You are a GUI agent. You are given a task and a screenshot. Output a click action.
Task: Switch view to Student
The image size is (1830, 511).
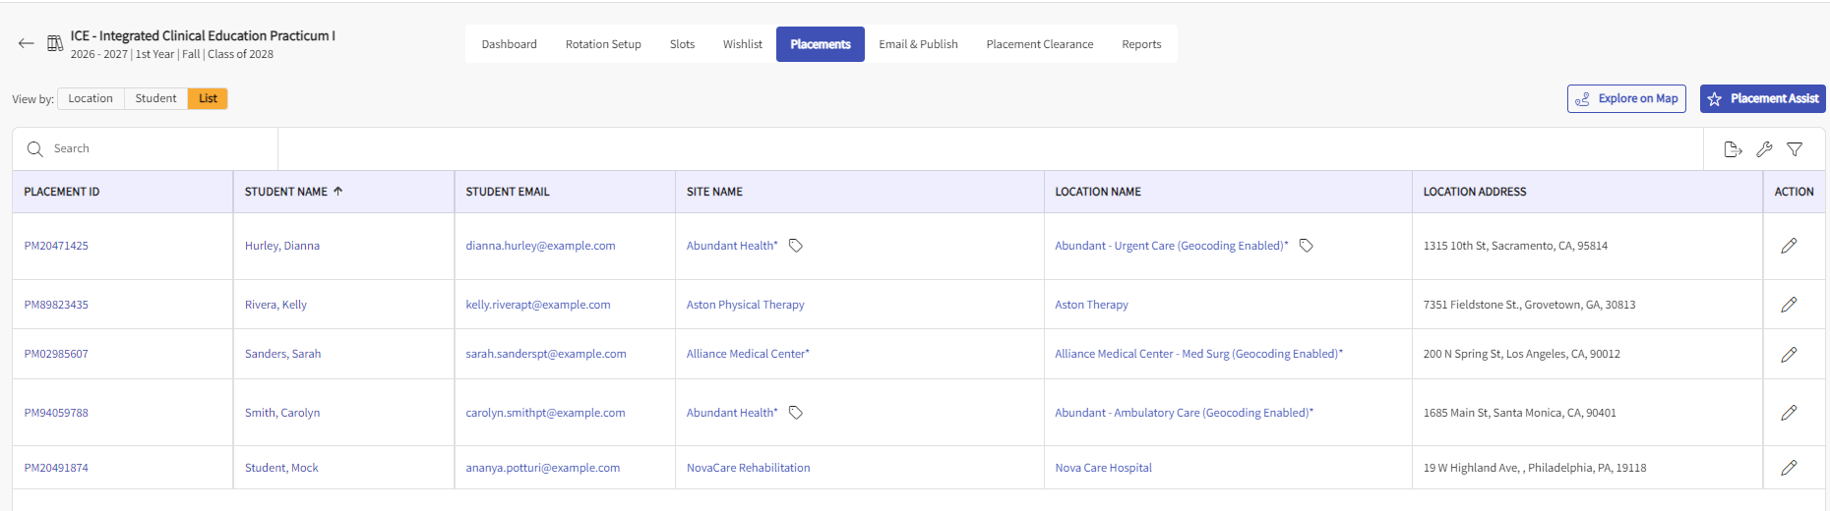tap(155, 98)
